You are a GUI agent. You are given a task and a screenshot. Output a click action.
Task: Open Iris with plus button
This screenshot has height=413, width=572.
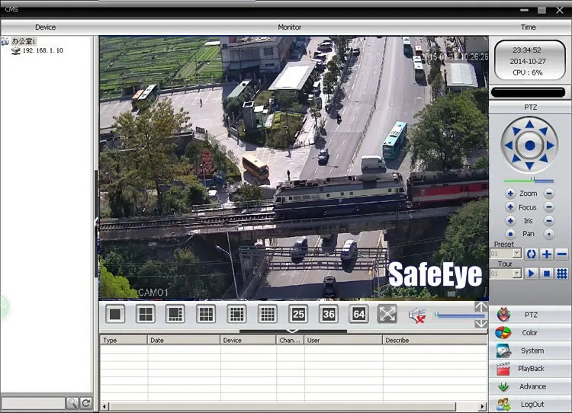510,220
